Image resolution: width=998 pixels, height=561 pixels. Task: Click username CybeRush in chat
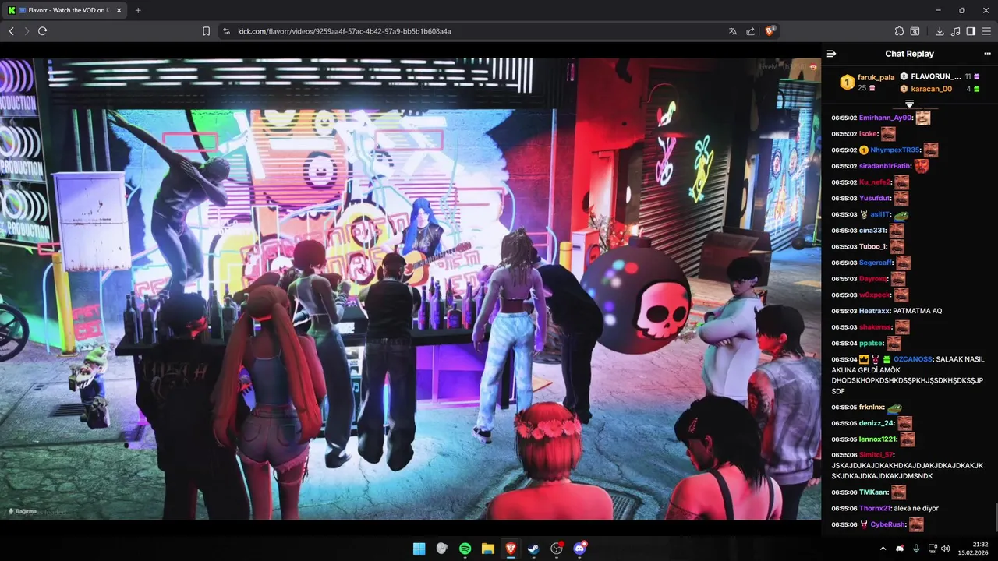pyautogui.click(x=888, y=524)
